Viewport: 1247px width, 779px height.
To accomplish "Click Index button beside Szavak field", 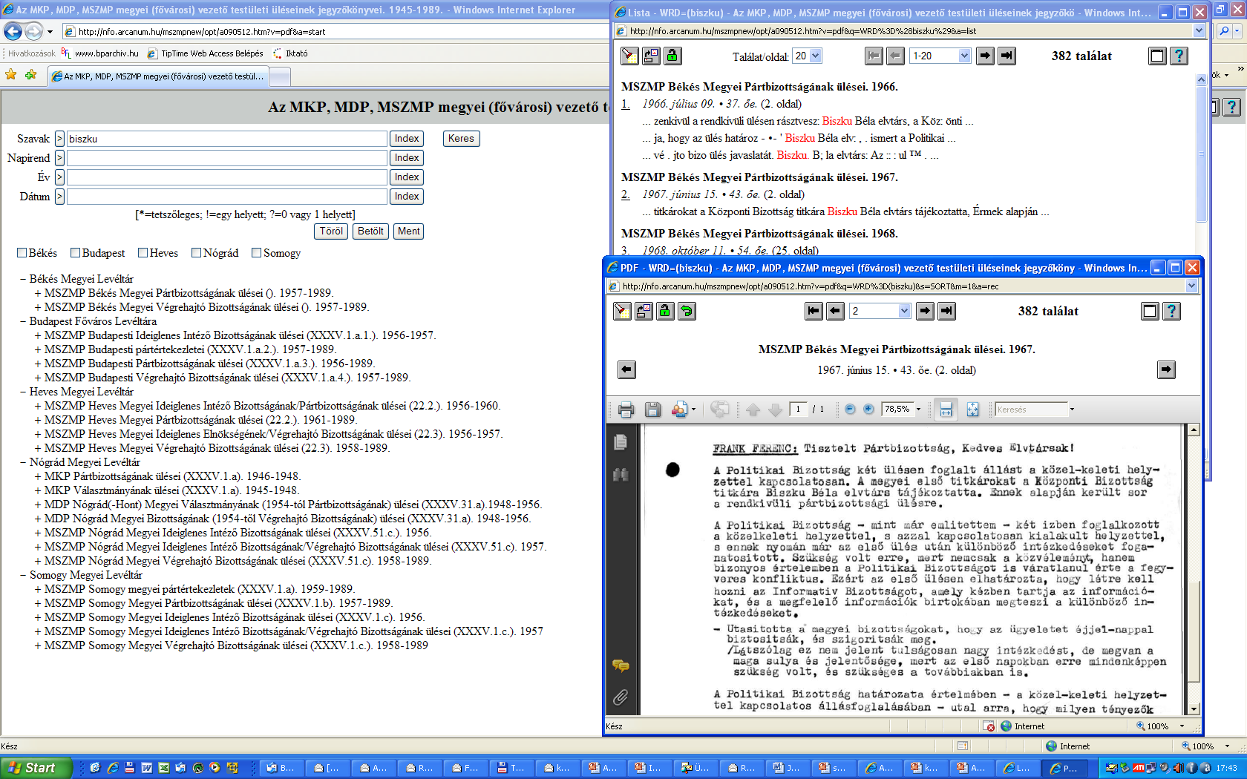I will pyautogui.click(x=407, y=139).
